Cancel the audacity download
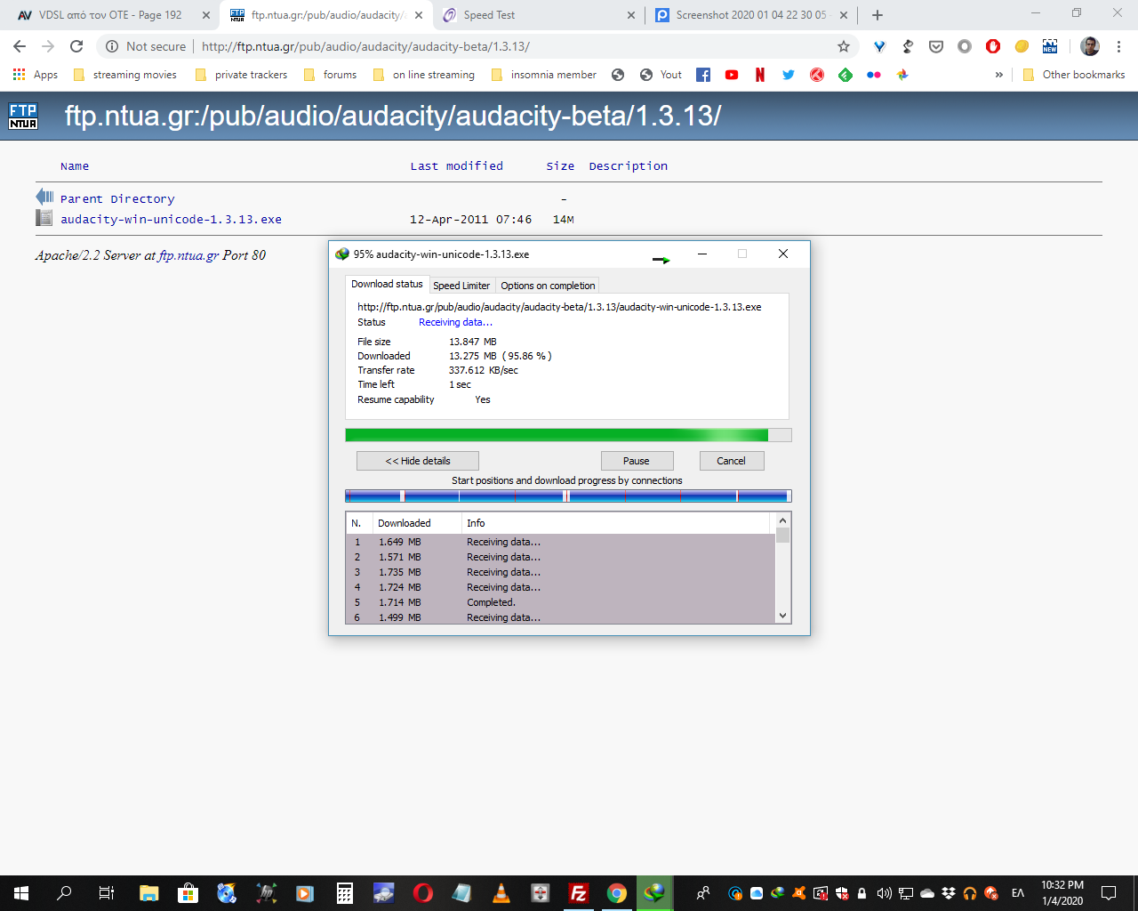The height and width of the screenshot is (911, 1138). (x=731, y=461)
